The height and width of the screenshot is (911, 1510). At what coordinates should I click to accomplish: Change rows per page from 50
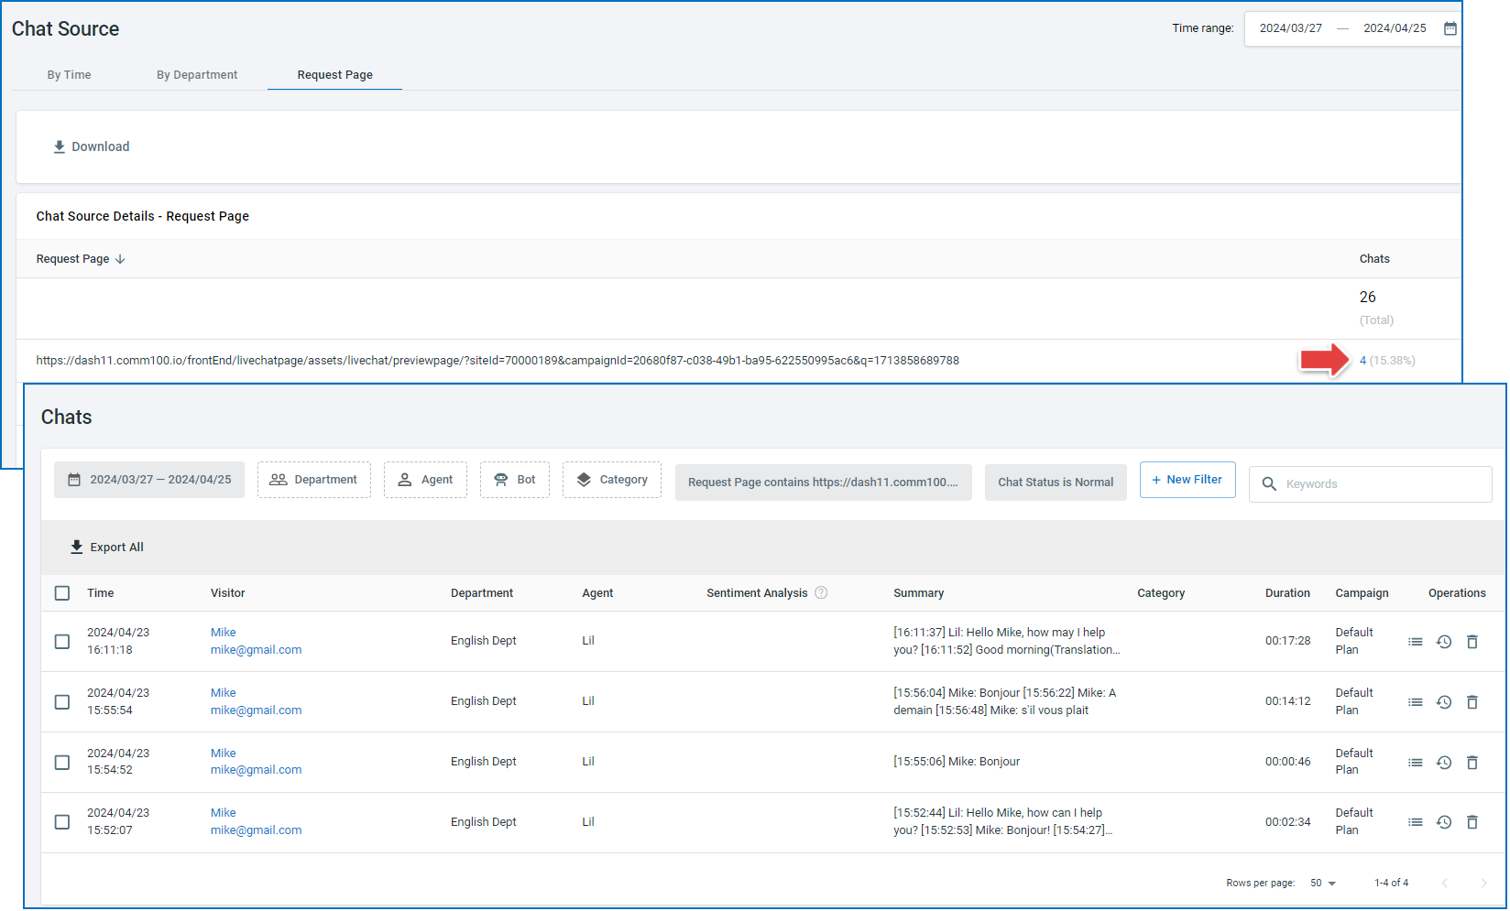point(1323,883)
